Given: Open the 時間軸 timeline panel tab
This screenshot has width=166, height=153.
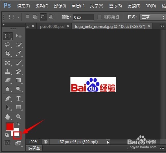Looking at the screenshot, I should 34,148.
